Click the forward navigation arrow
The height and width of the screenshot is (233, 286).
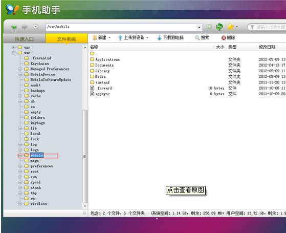pos(25,27)
